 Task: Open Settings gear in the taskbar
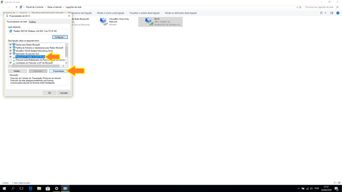(56, 189)
